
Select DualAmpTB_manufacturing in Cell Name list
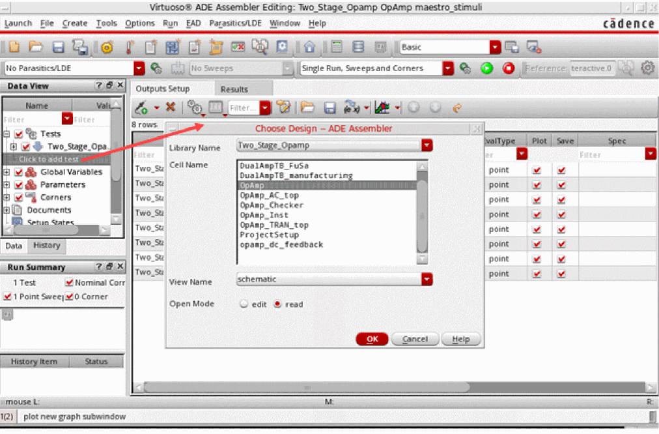point(296,176)
